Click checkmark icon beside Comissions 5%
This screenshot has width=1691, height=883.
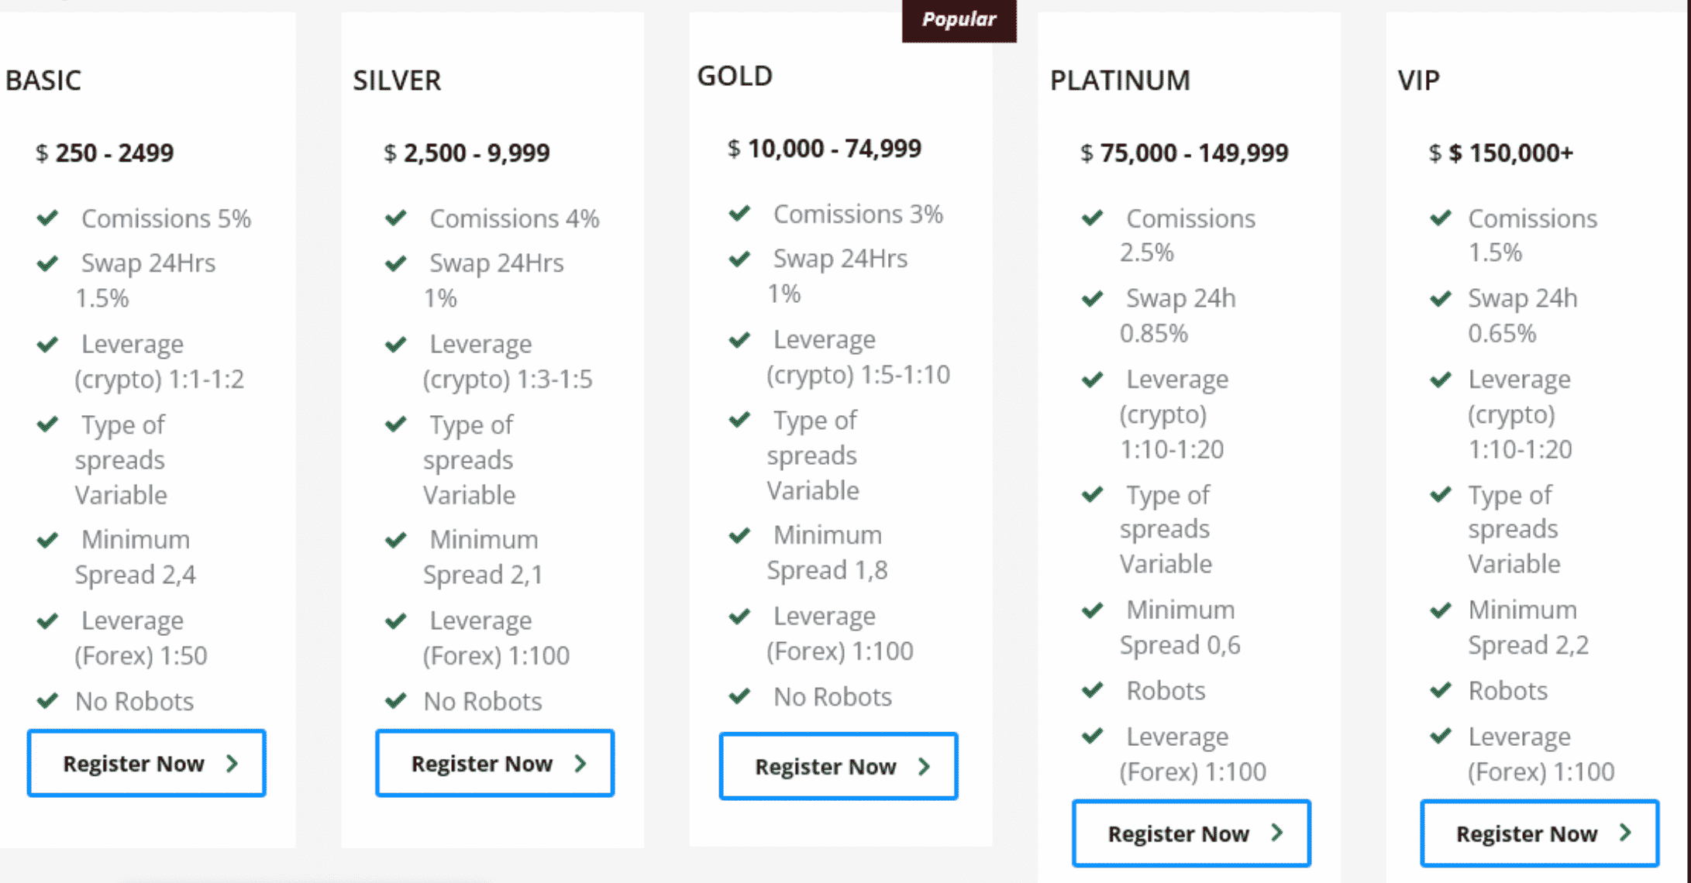48,218
